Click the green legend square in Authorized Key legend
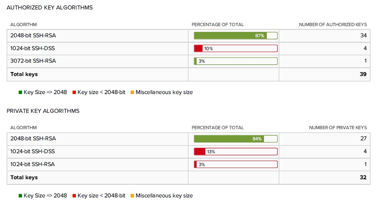Image resolution: width=381 pixels, height=204 pixels. coord(21,92)
